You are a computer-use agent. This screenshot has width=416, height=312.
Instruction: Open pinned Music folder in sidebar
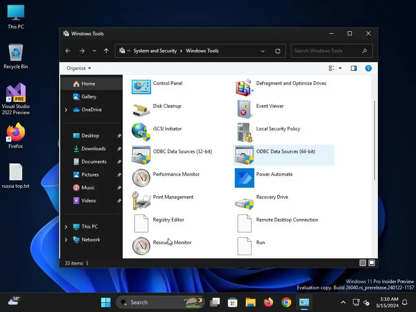coord(91,188)
